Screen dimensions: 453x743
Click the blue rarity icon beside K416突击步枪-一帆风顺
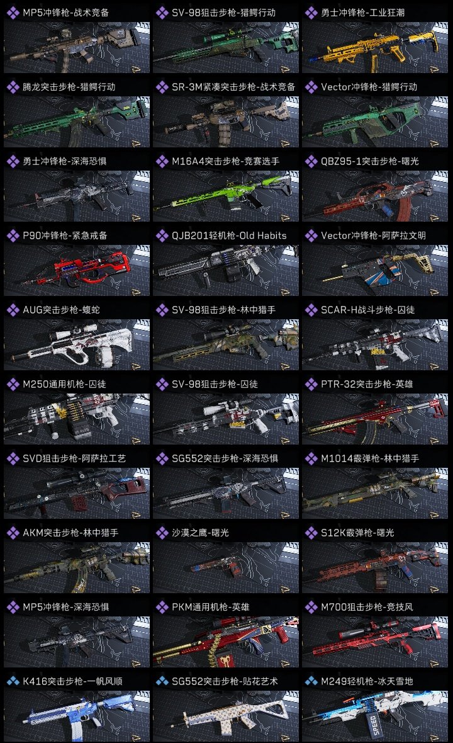(13, 681)
